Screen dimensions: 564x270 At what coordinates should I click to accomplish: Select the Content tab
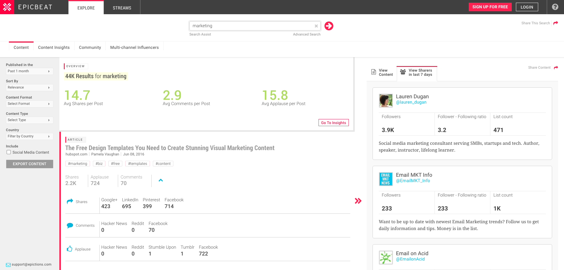click(21, 47)
